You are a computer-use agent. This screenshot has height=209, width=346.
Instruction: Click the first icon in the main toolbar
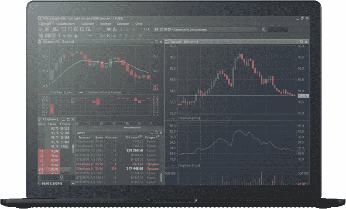click(x=41, y=29)
